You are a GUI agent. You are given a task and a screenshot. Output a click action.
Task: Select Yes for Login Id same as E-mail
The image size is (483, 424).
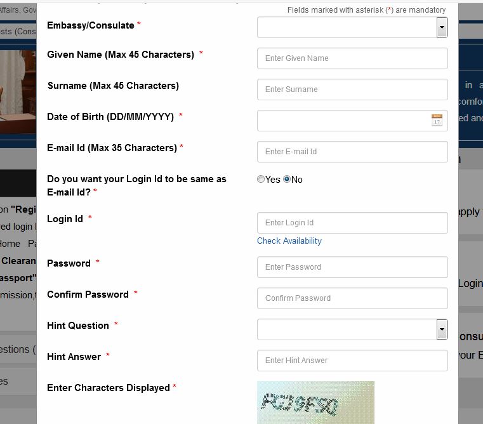tap(261, 180)
